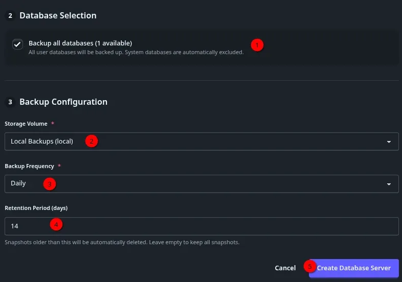This screenshot has height=282, width=402.
Task: Click the red marker numbered 4
Action: click(x=56, y=224)
